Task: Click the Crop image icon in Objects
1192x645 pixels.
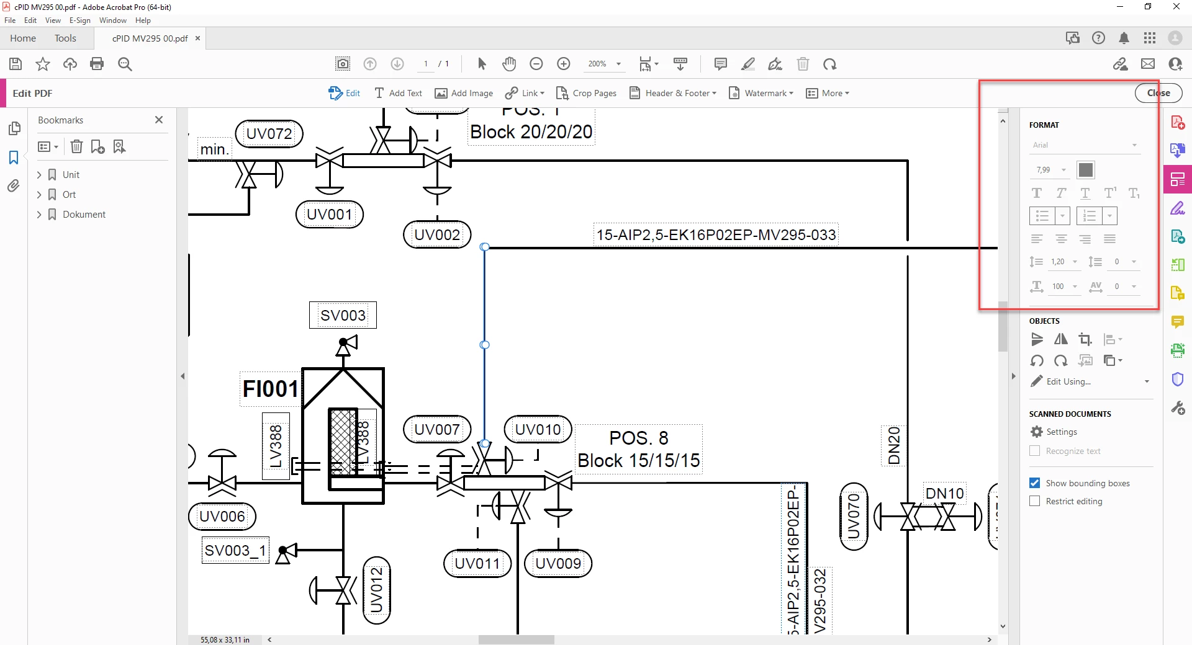Action: [1085, 339]
